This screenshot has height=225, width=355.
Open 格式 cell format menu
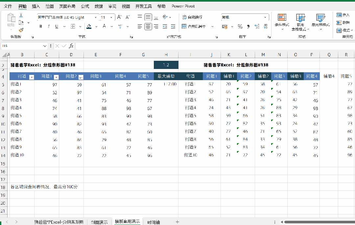[344, 30]
